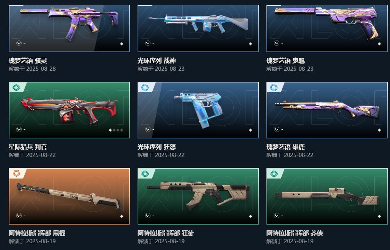Screen dimensions: 390x250
Task: Click the 阿特拉斯指挥部 狂徒 title text
Action: coord(166,233)
